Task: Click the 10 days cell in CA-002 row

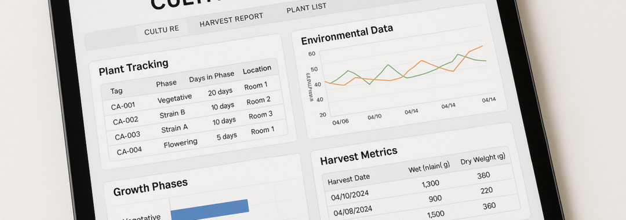Action: click(223, 107)
